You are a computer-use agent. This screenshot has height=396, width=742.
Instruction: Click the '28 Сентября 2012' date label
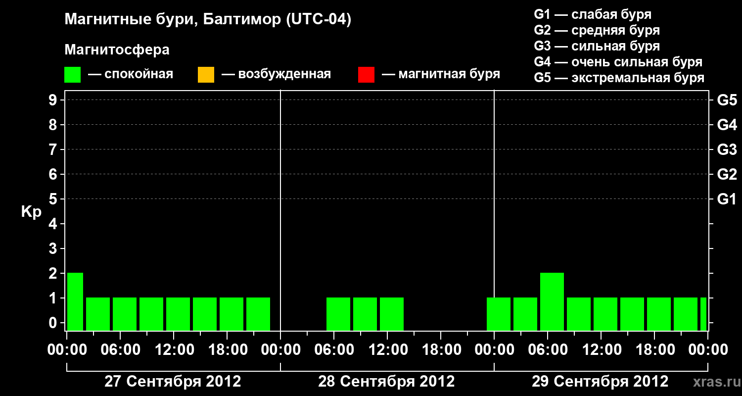[x=386, y=382]
